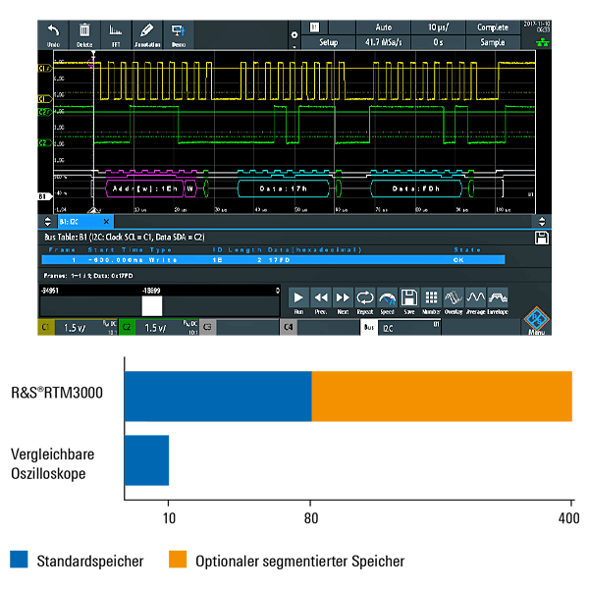Click the green network status icon
Viewport: 589px width, 589px height.
tap(543, 42)
